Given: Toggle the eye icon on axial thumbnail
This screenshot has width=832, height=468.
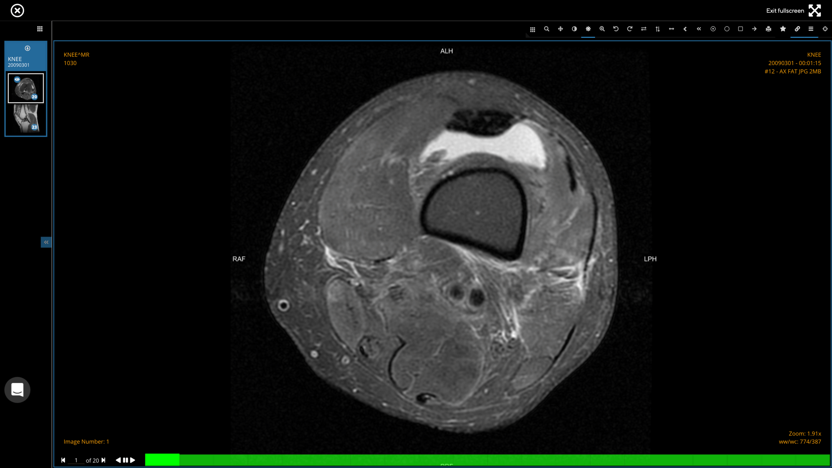Looking at the screenshot, I should coord(17,79).
